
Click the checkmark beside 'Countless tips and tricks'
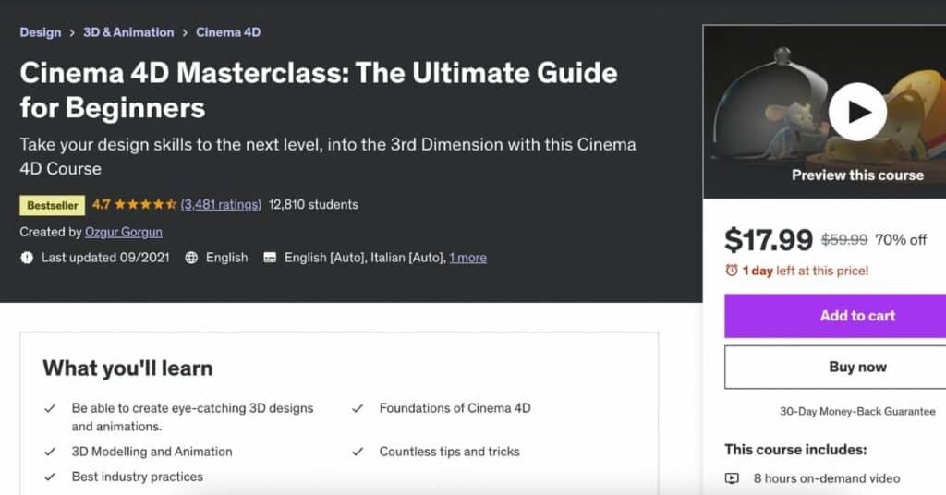[x=358, y=452]
